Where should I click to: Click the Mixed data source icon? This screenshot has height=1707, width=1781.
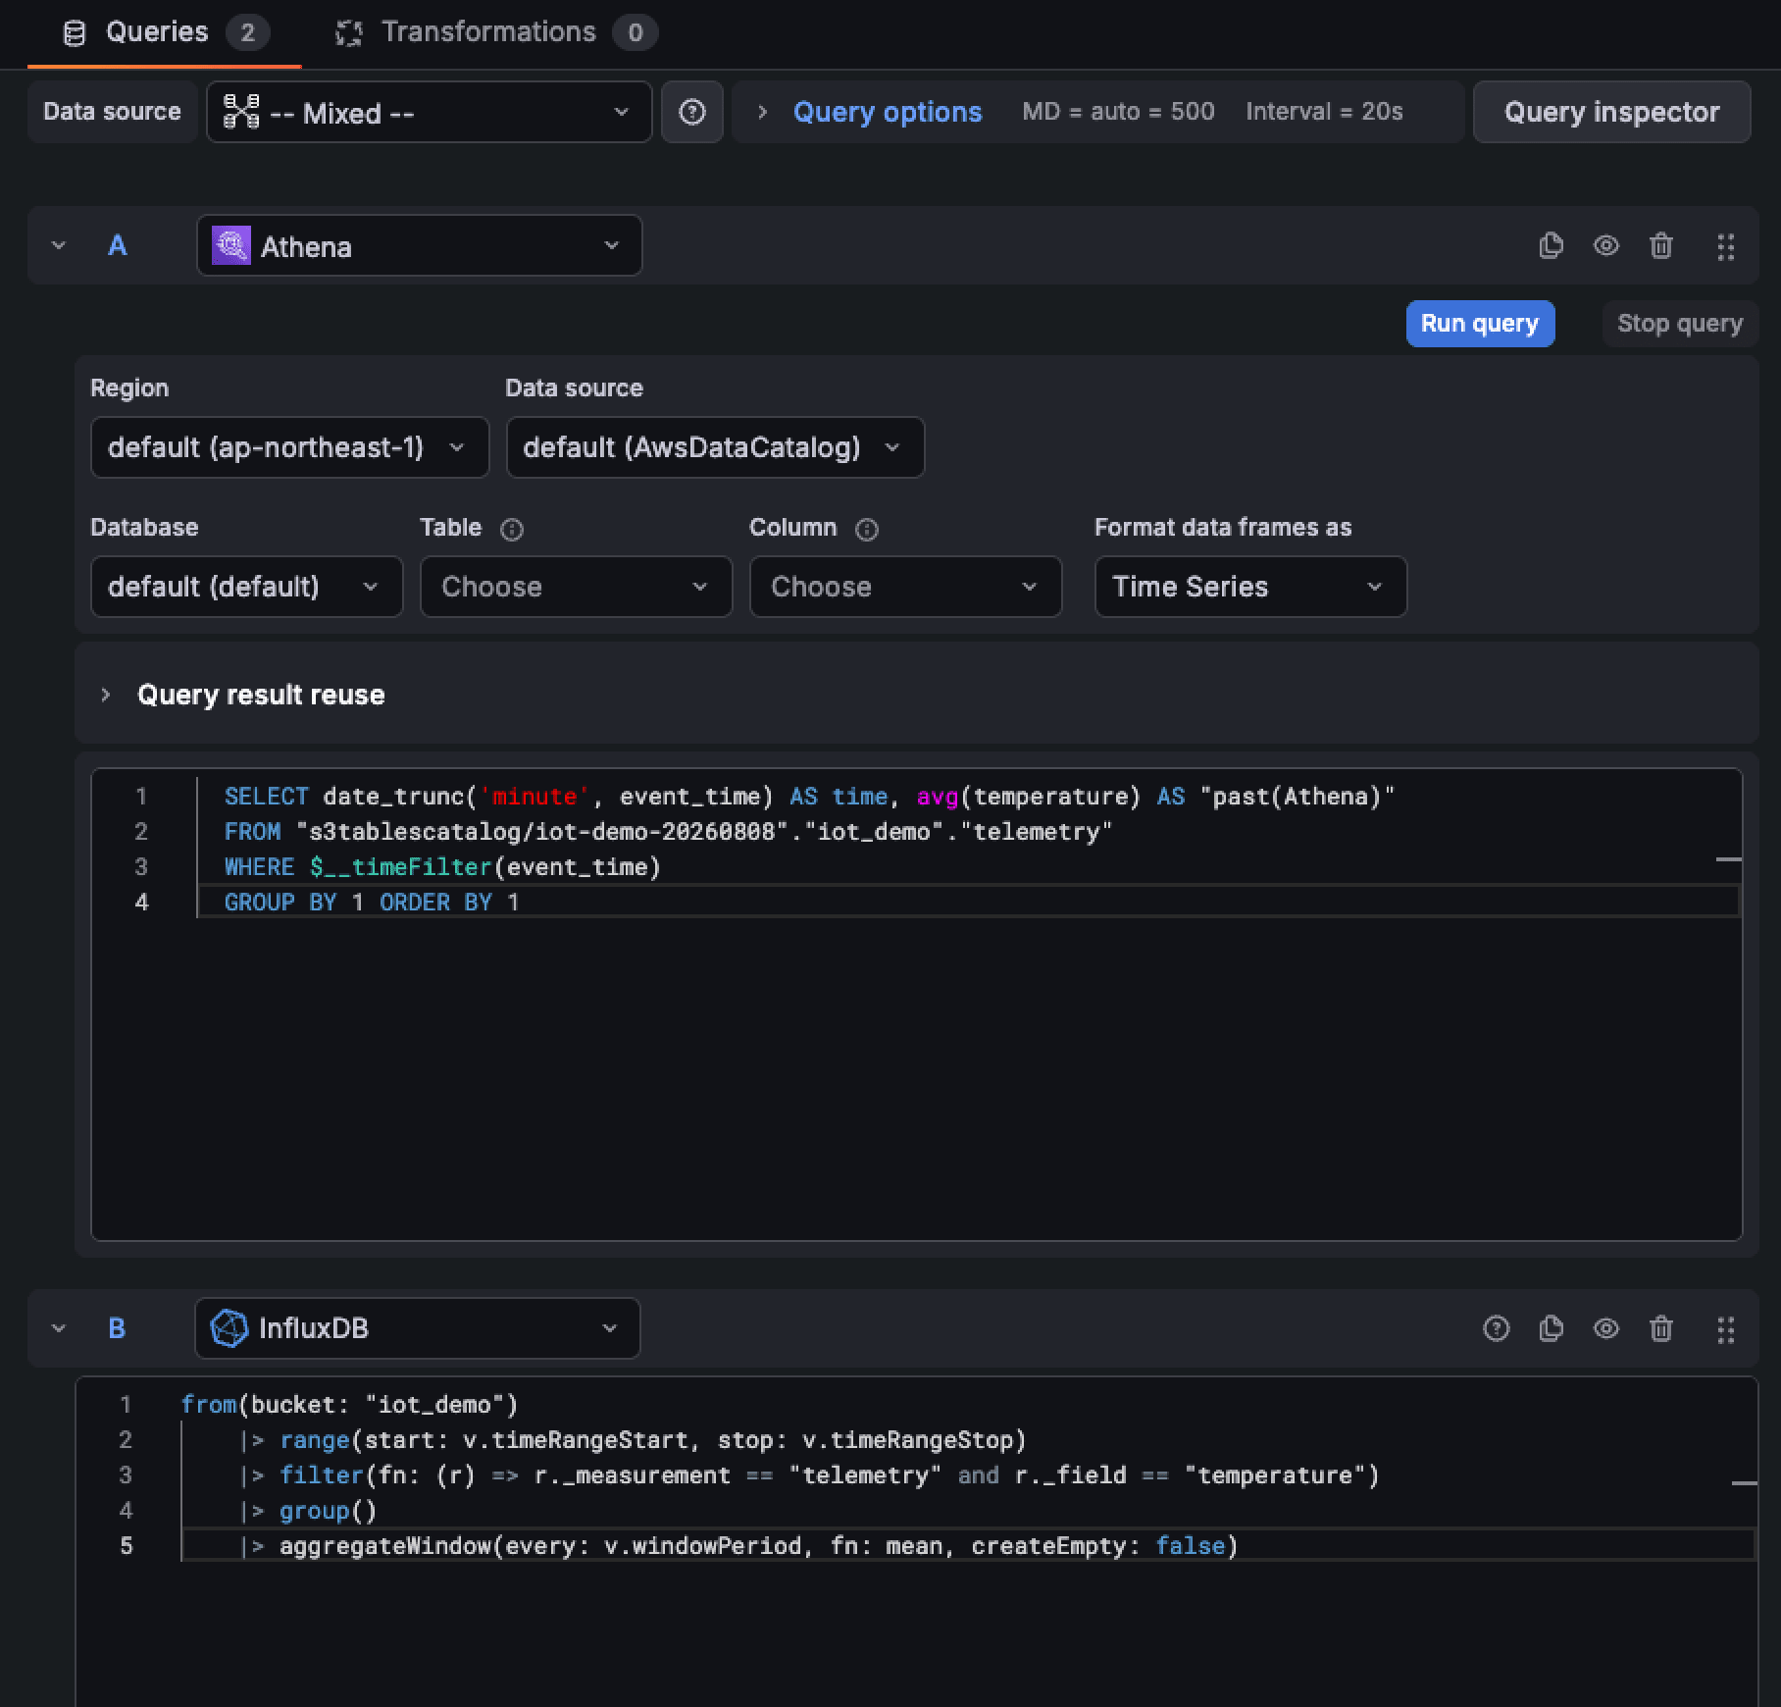(241, 112)
